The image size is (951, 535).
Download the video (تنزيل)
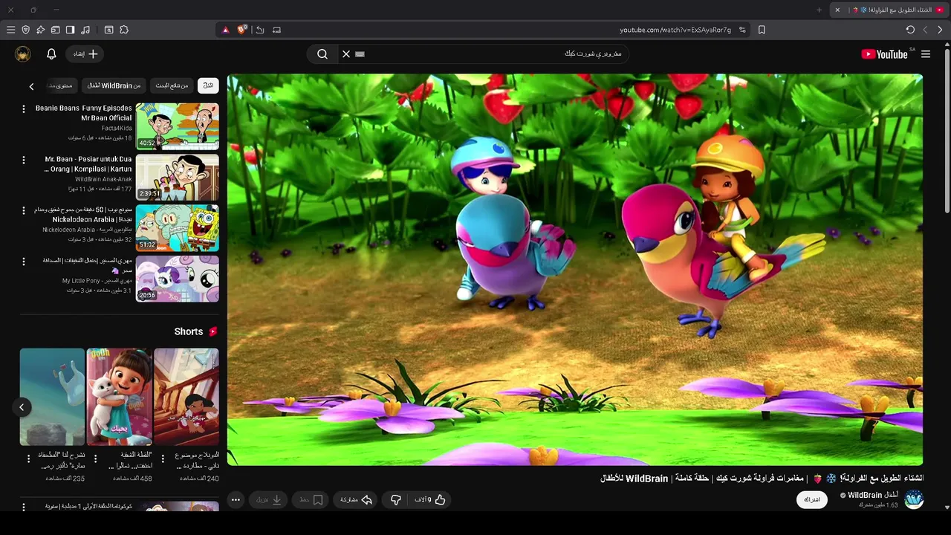[x=268, y=500]
